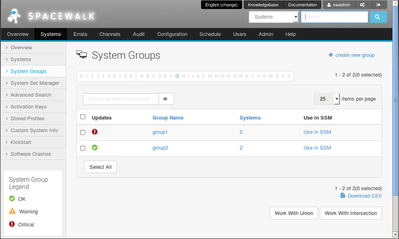Click the vertical scrollbar down arrow

point(395,235)
